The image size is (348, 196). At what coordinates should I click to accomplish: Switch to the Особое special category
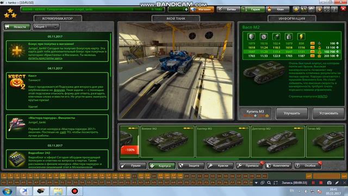pos(307,166)
